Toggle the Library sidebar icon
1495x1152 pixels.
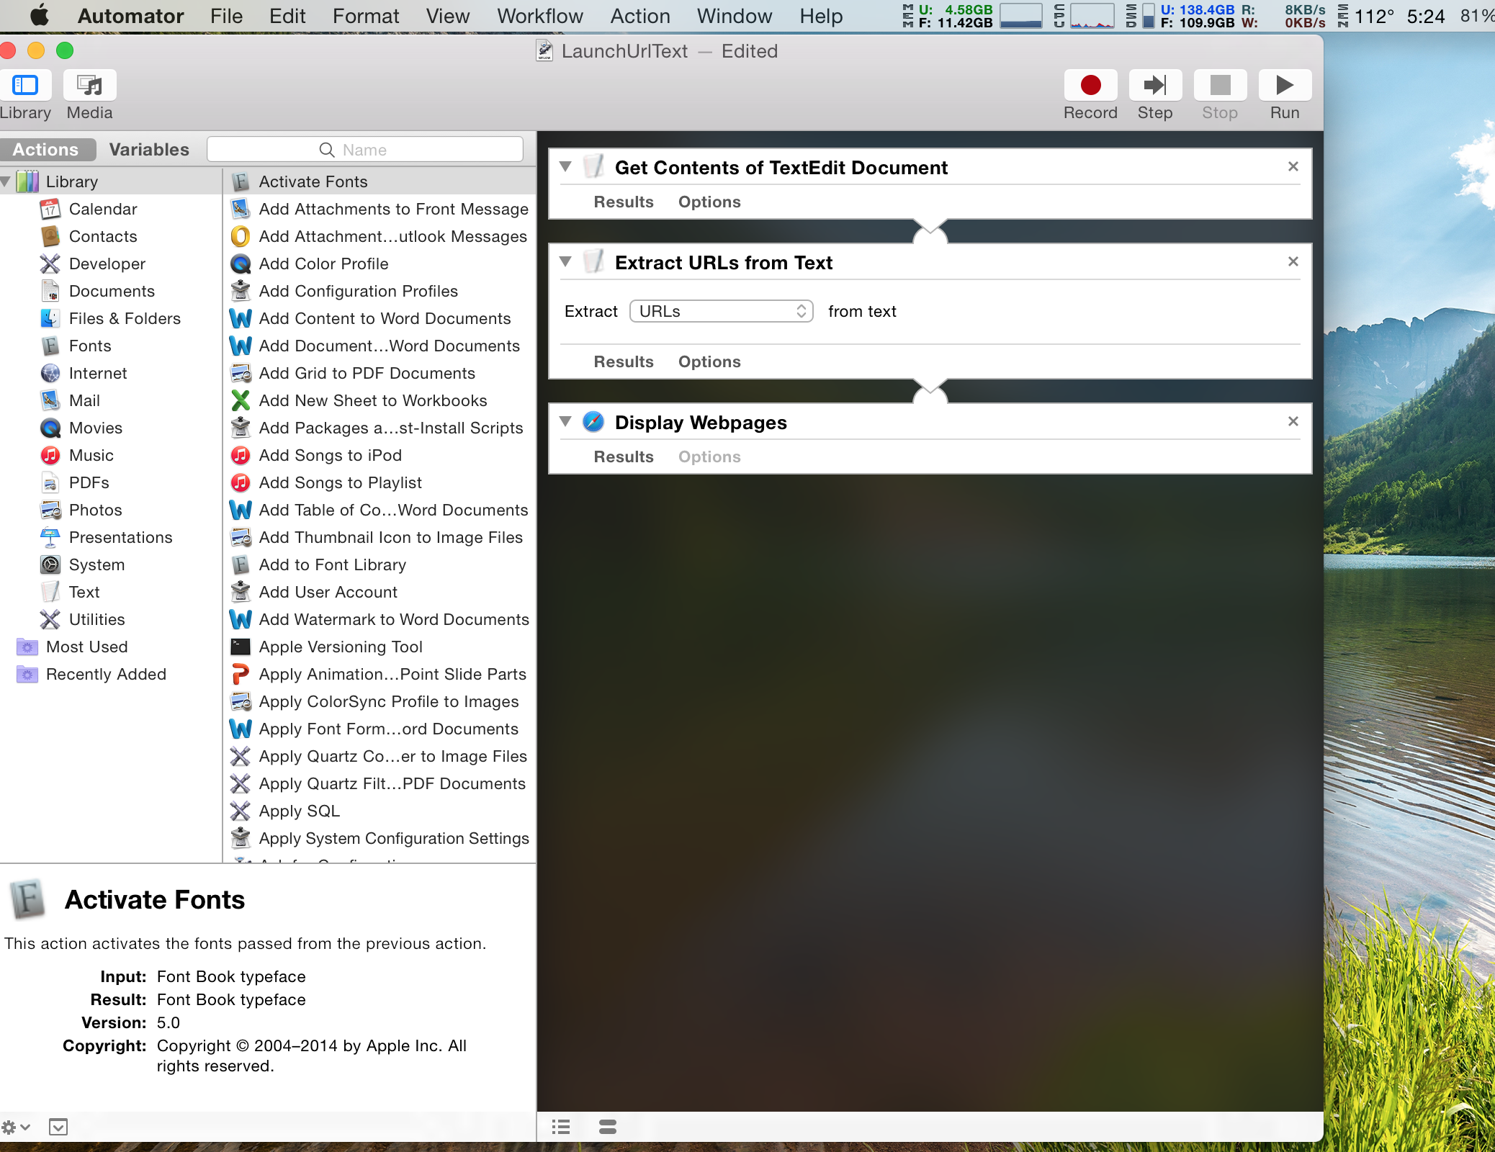25,86
